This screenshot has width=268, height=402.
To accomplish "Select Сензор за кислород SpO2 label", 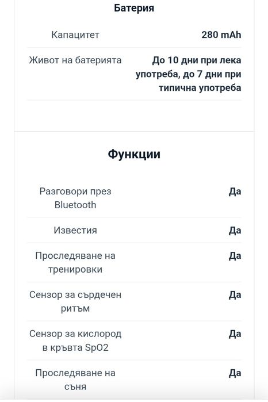I will click(x=75, y=340).
